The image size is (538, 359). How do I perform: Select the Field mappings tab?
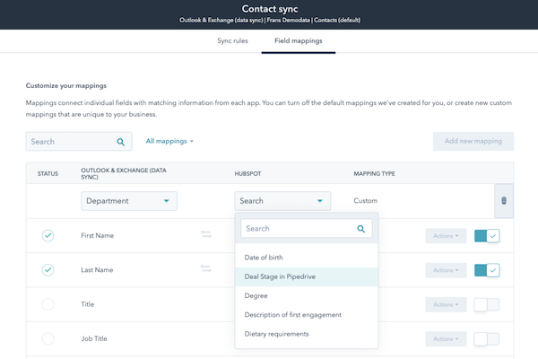pyautogui.click(x=299, y=41)
